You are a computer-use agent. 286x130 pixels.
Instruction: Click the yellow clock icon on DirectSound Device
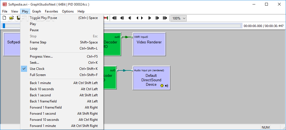coord(162,85)
